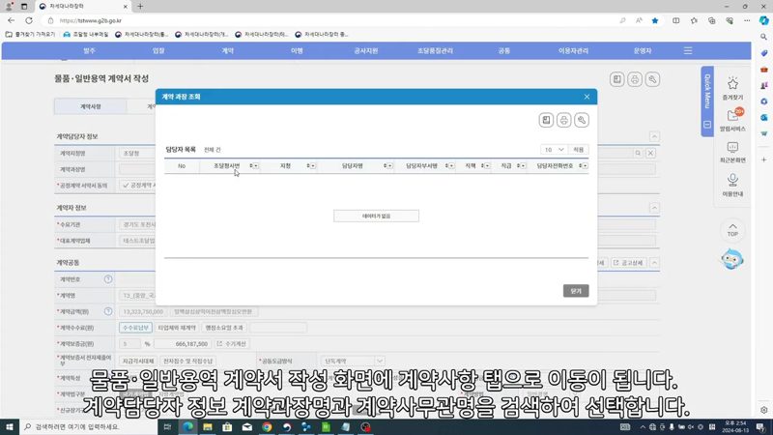This screenshot has height=435, width=773.
Task: Click the page save icon beside the title
Action: click(x=616, y=79)
